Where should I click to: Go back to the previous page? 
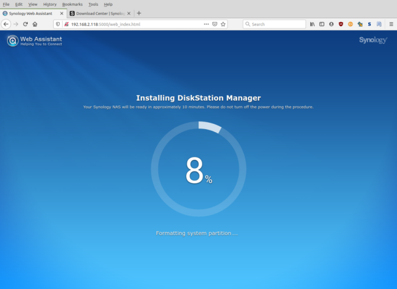6,24
